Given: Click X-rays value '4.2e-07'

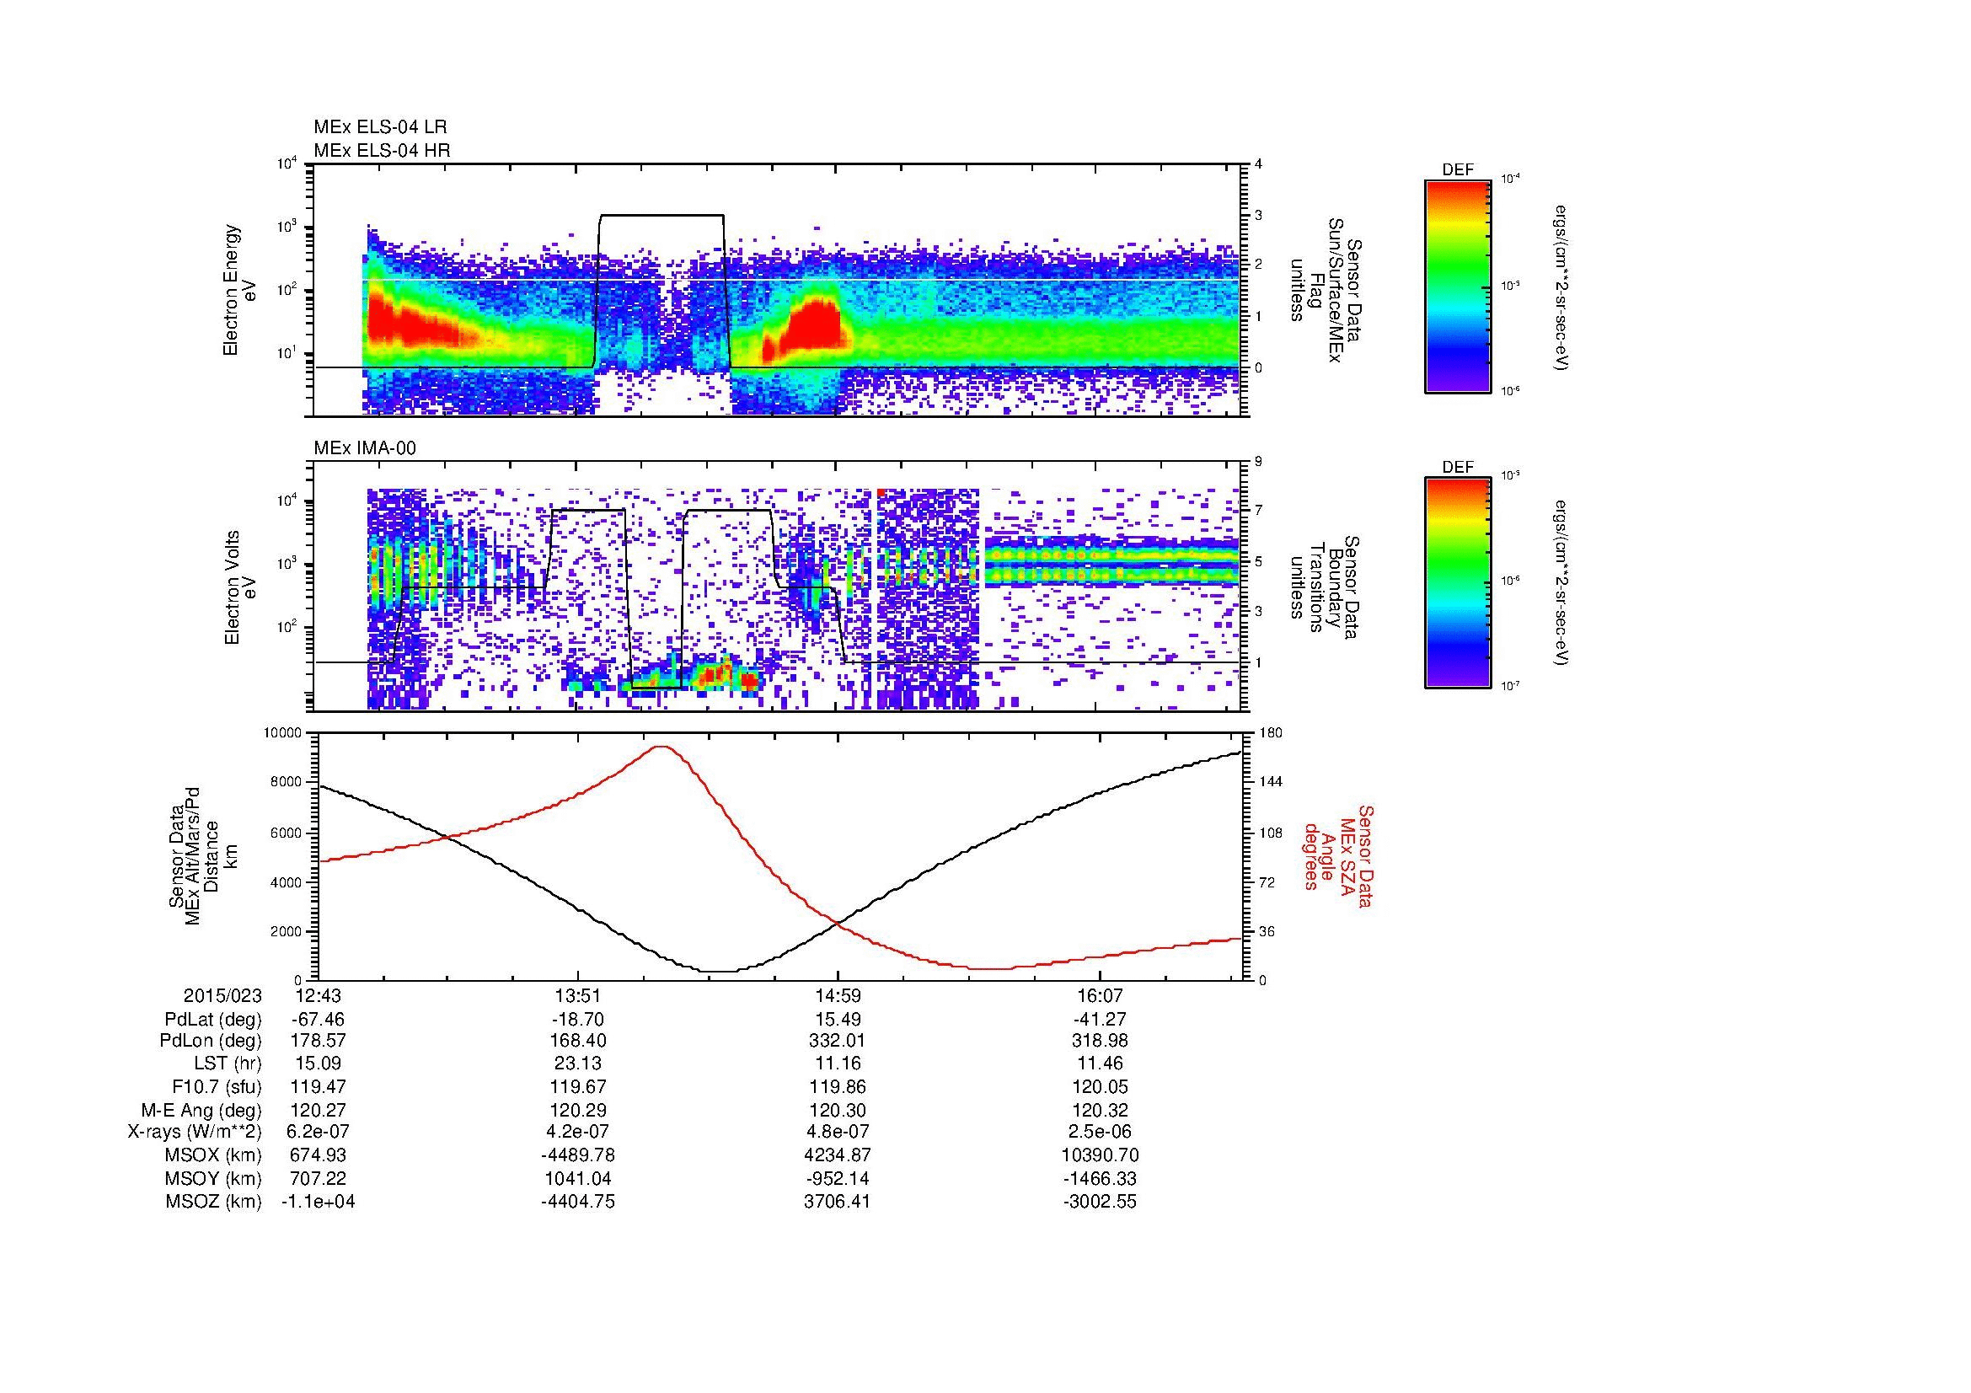Looking at the screenshot, I should [x=578, y=1132].
